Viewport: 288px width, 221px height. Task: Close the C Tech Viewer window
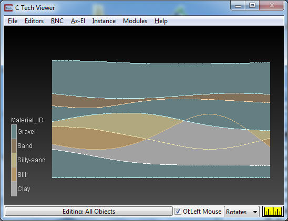[x=272, y=5]
